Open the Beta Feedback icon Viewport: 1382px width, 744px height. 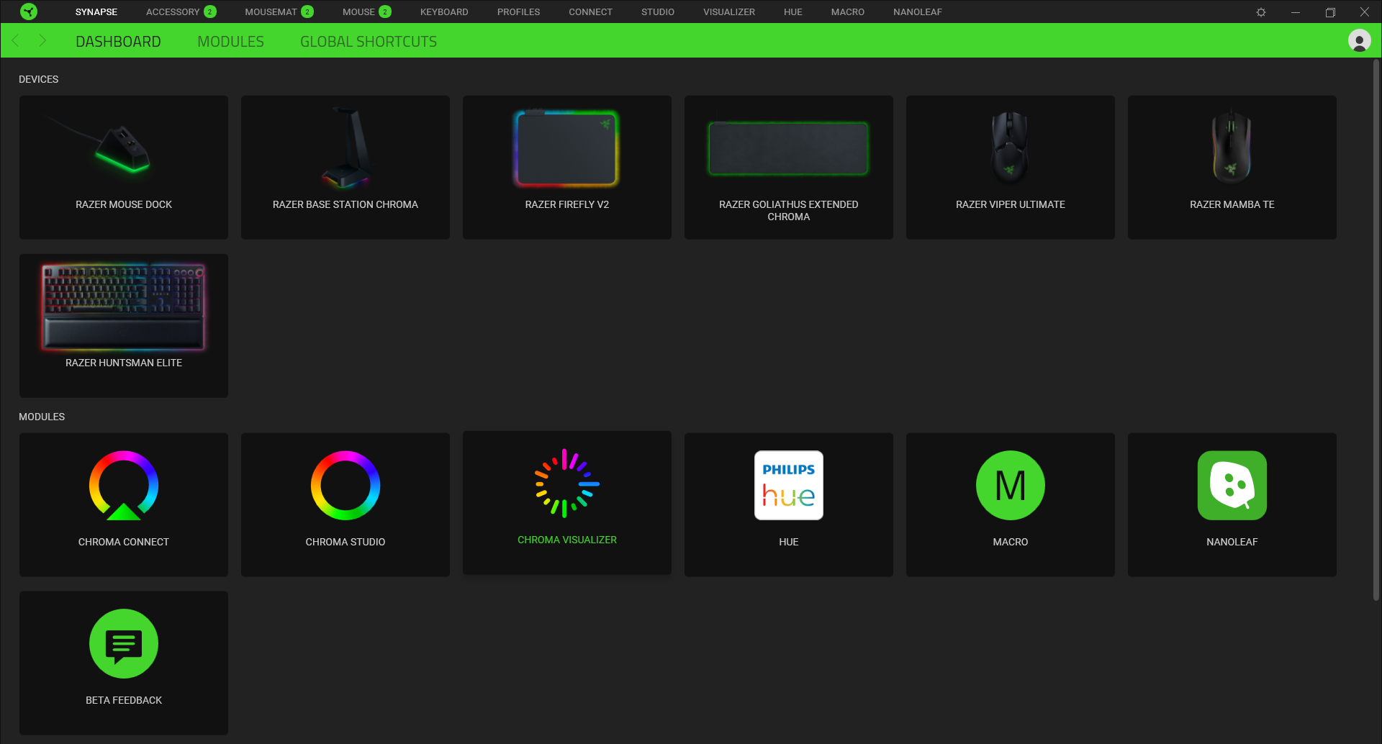124,644
